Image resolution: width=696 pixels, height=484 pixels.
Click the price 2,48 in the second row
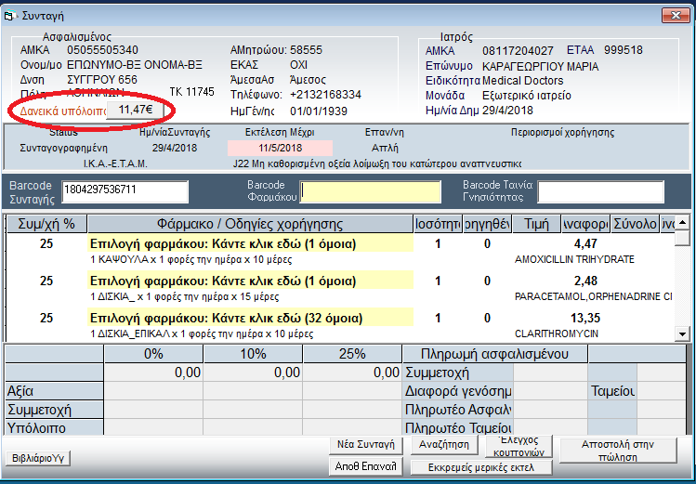pyautogui.click(x=585, y=281)
